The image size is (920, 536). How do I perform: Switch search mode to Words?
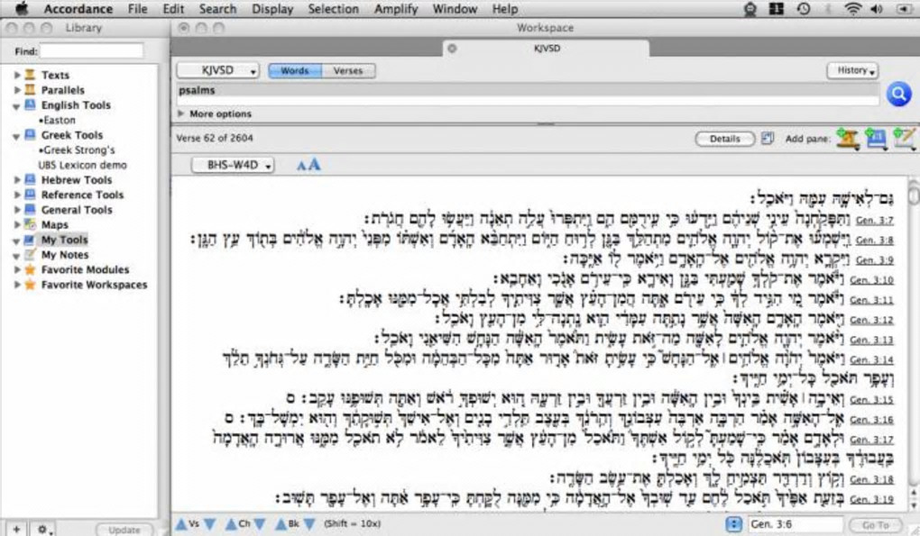[x=295, y=71]
